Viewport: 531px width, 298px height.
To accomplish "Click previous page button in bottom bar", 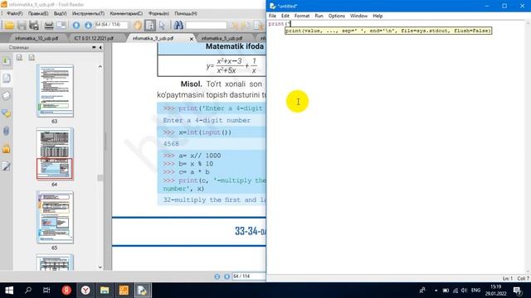I will click(217, 276).
